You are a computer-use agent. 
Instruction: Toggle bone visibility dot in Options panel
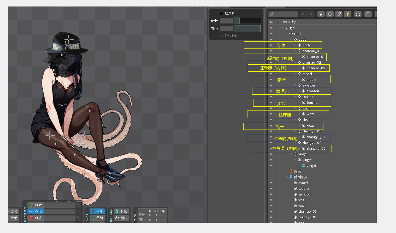point(156,215)
